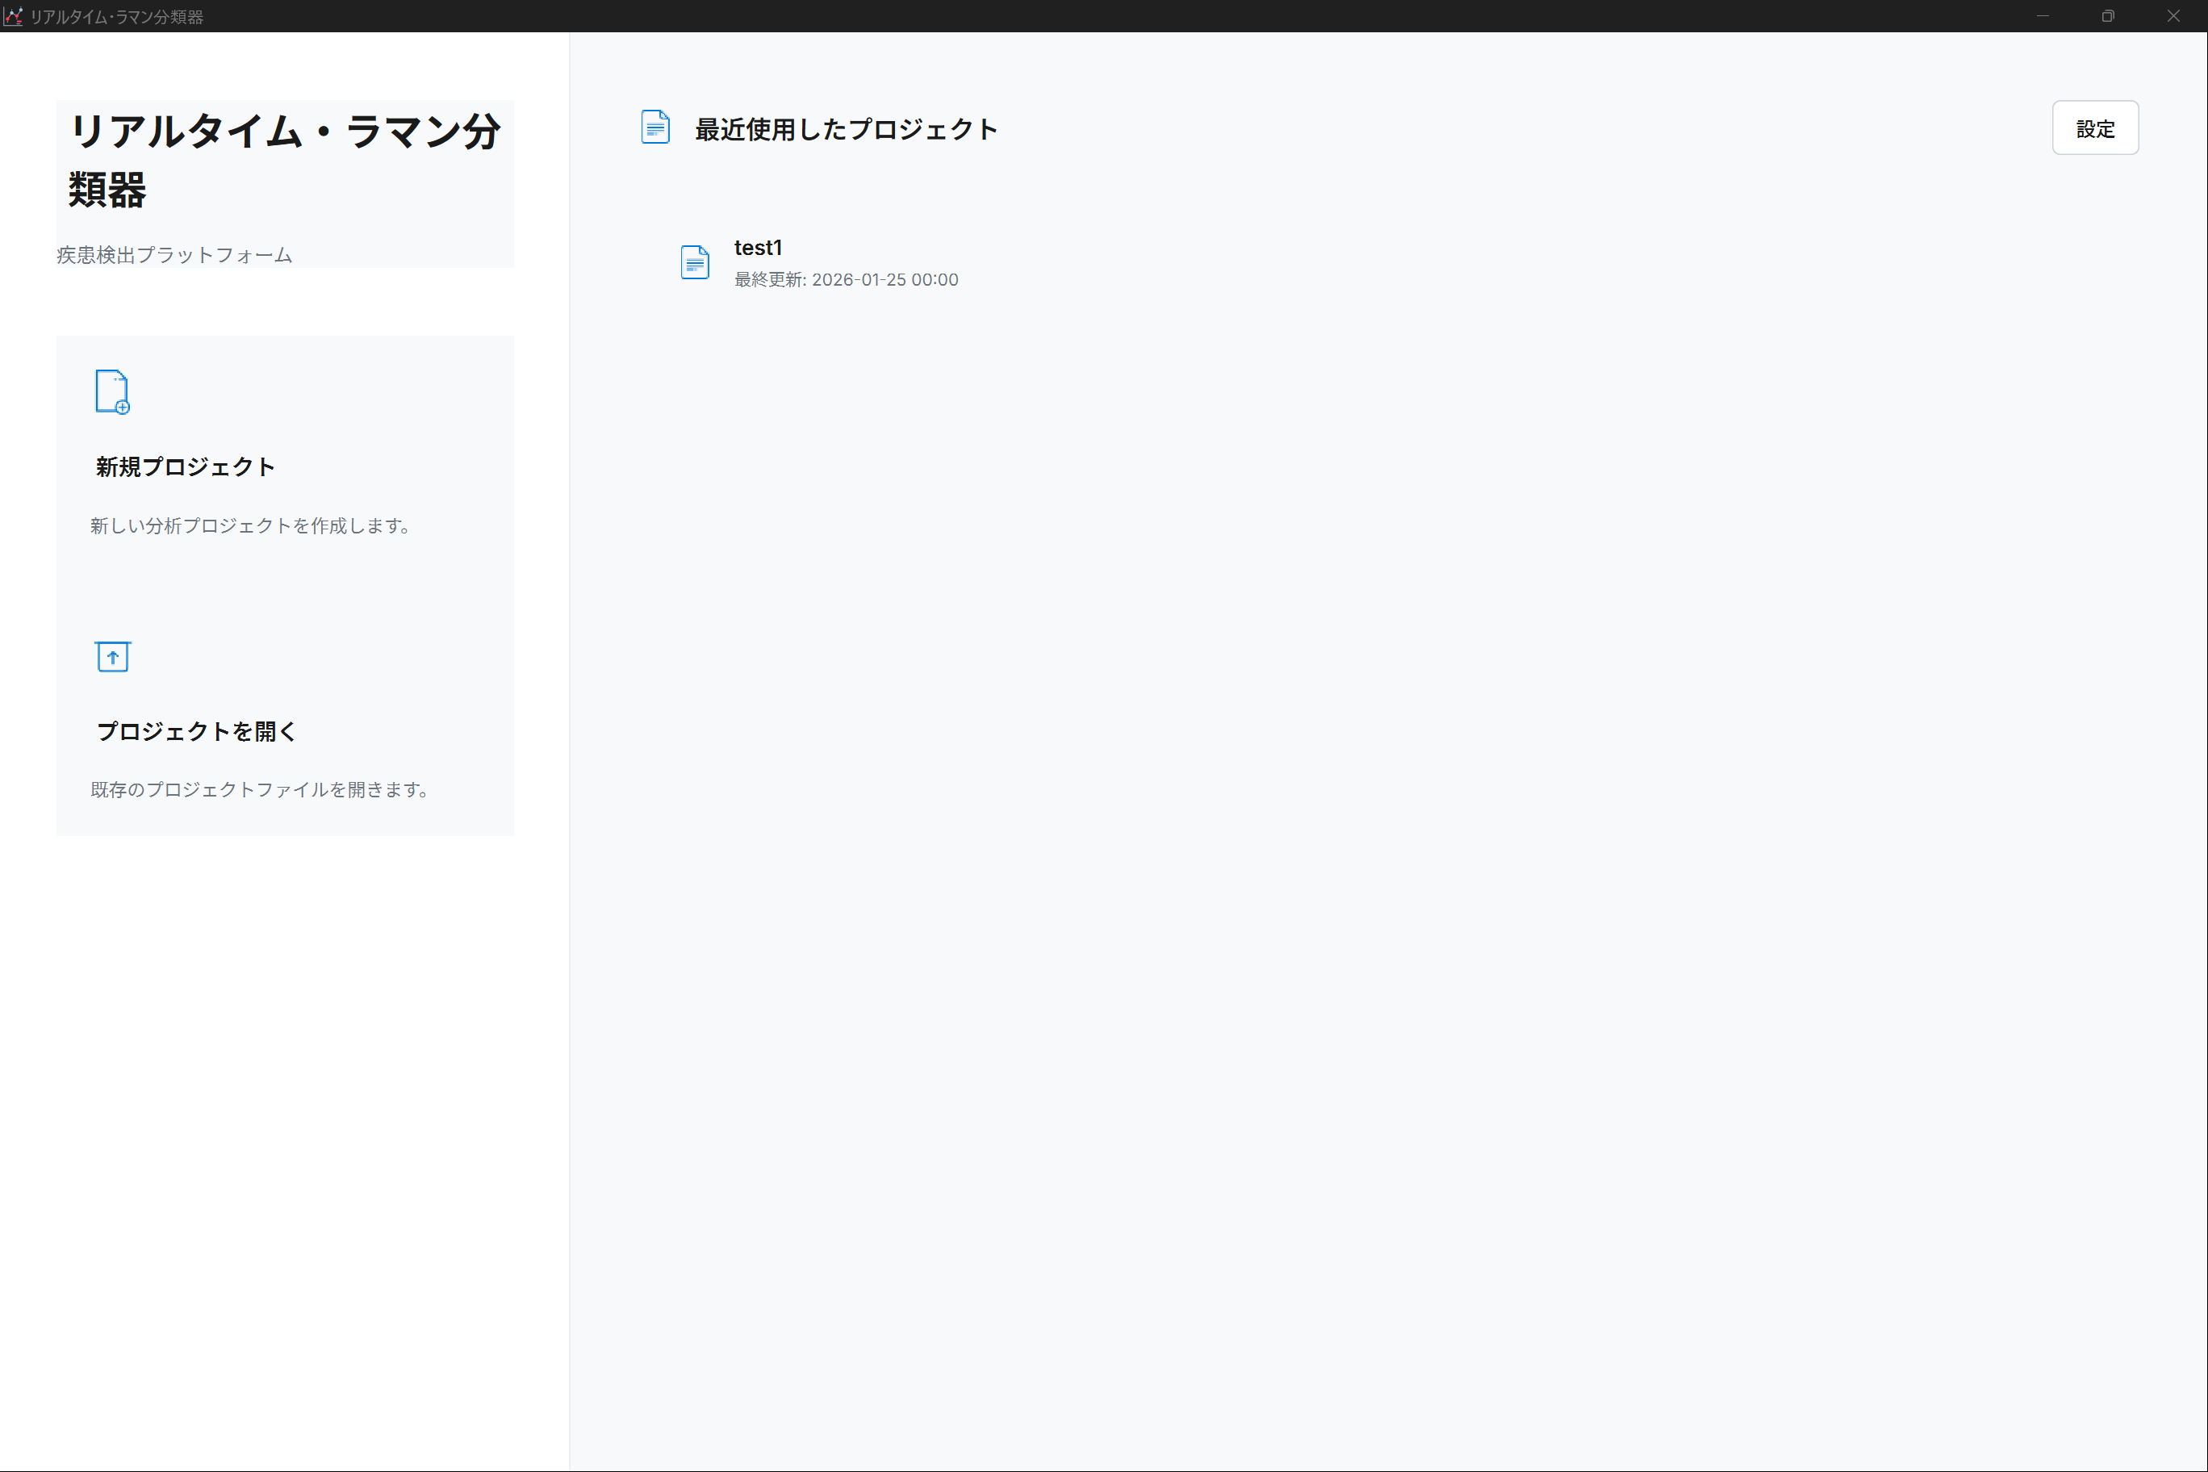Screen dimensions: 2208x1472
Task: Click the app chart icon in title bar
Action: pos(13,16)
